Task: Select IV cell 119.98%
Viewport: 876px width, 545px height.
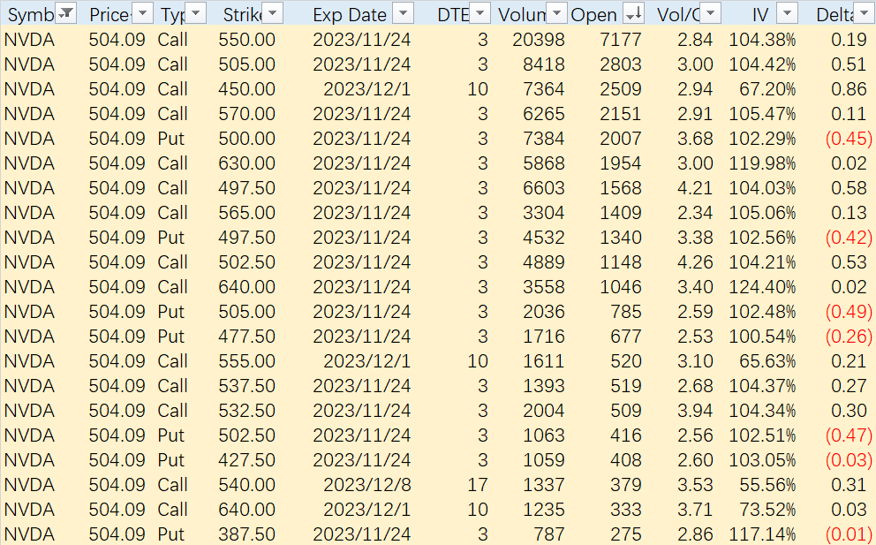Action: click(x=762, y=163)
